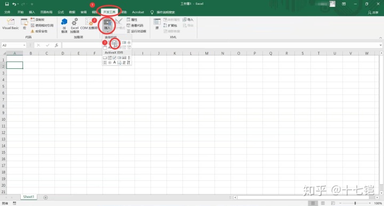Screen dimensions: 384x206
Task: Open the 文件 (File) menu tab
Action: pos(7,12)
